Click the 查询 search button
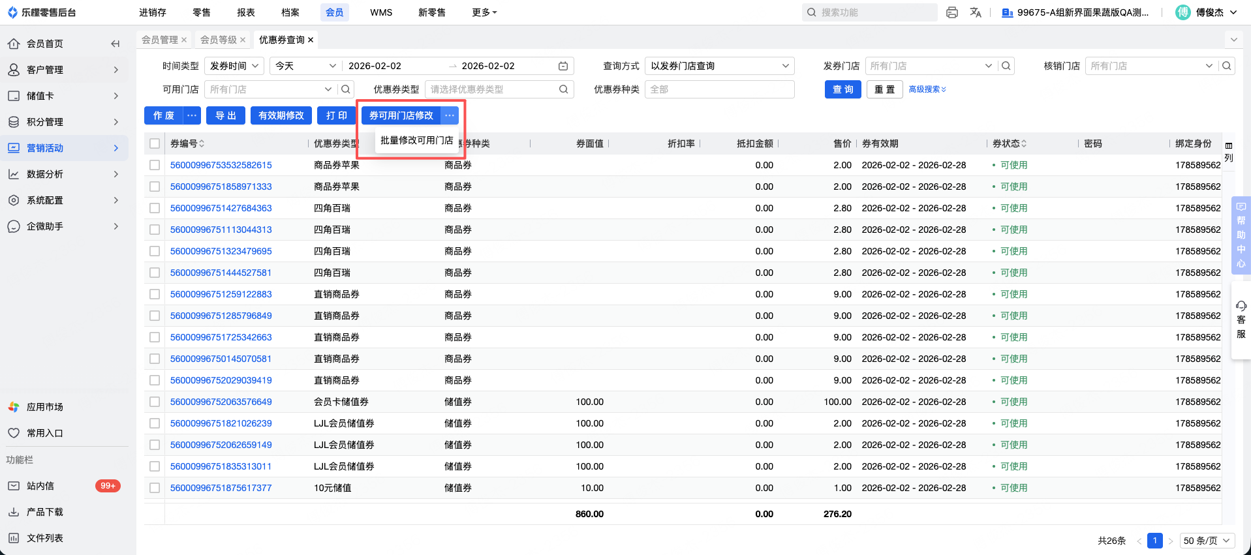This screenshot has height=555, width=1251. coord(842,89)
